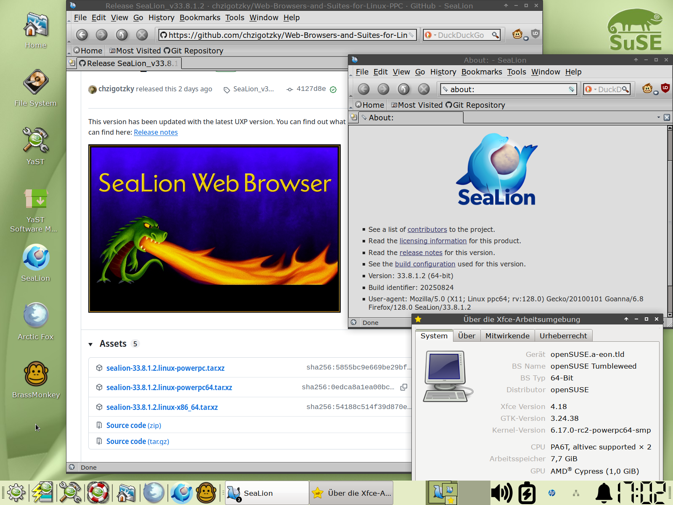This screenshot has height=505, width=673.
Task: Click the volume speaker icon in panel
Action: click(x=501, y=493)
